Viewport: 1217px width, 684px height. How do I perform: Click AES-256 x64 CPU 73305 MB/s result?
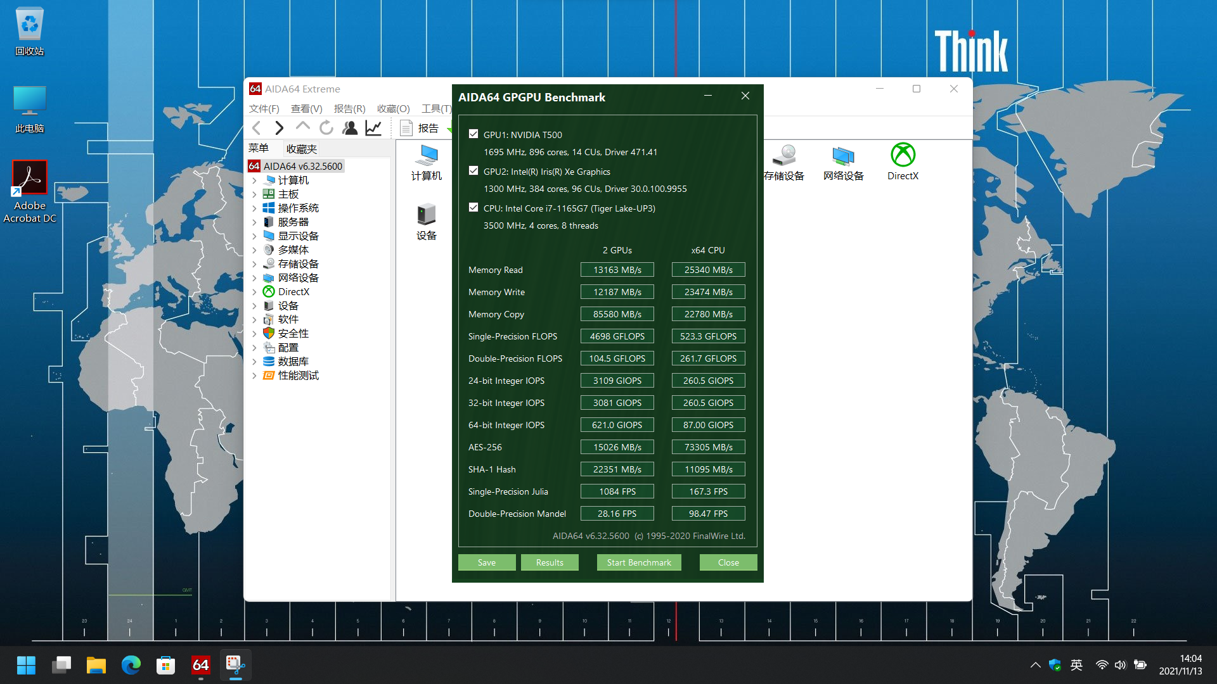pyautogui.click(x=709, y=447)
